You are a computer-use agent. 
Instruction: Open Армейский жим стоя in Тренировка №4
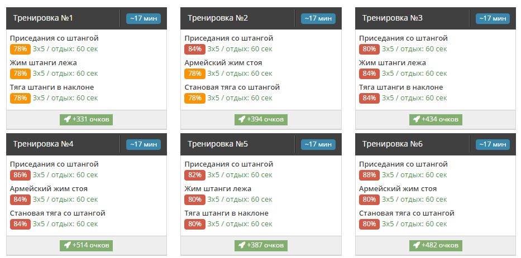point(49,189)
